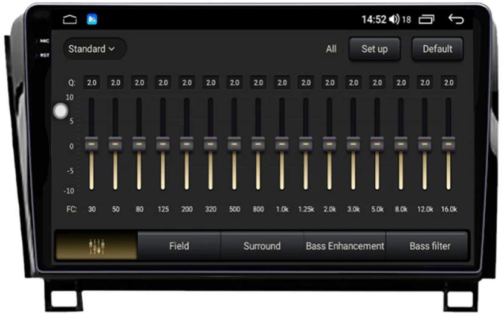Select the Q value box above 3.0k
The image size is (504, 324).
(354, 83)
